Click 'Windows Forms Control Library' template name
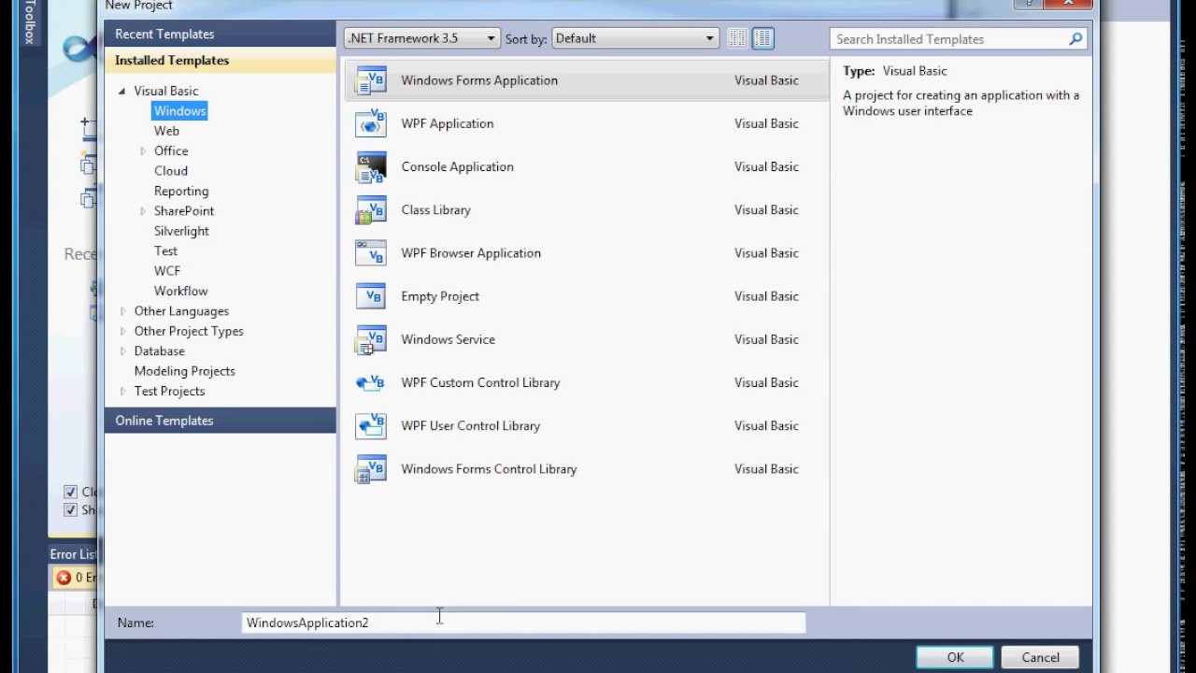The width and height of the screenshot is (1196, 673). [489, 468]
